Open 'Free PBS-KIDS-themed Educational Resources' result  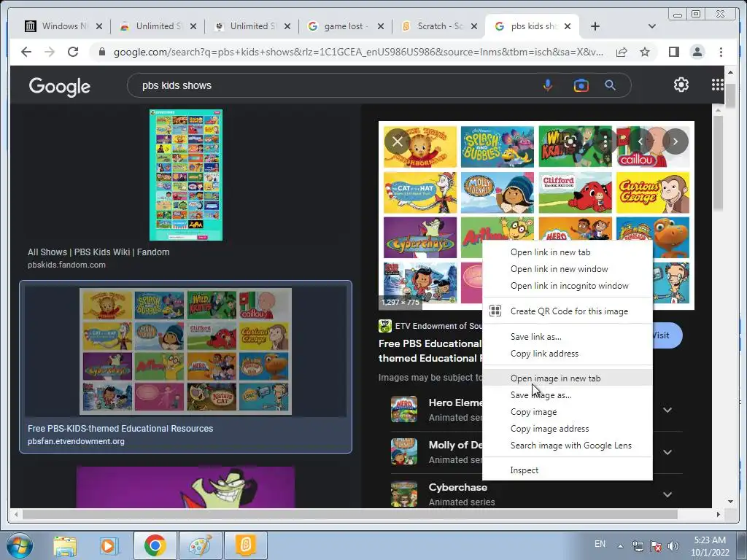(120, 428)
